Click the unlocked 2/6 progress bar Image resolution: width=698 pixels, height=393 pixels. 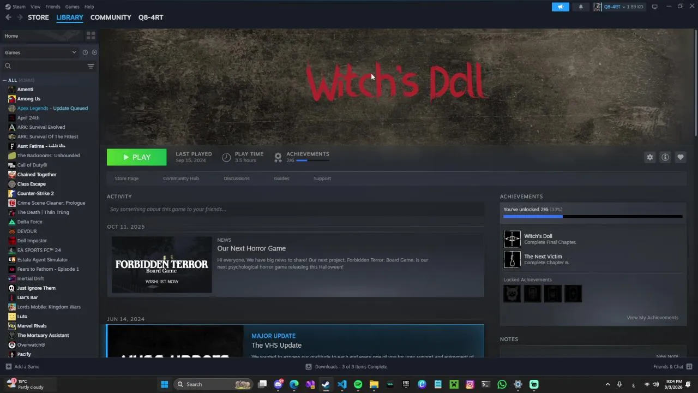click(x=593, y=217)
